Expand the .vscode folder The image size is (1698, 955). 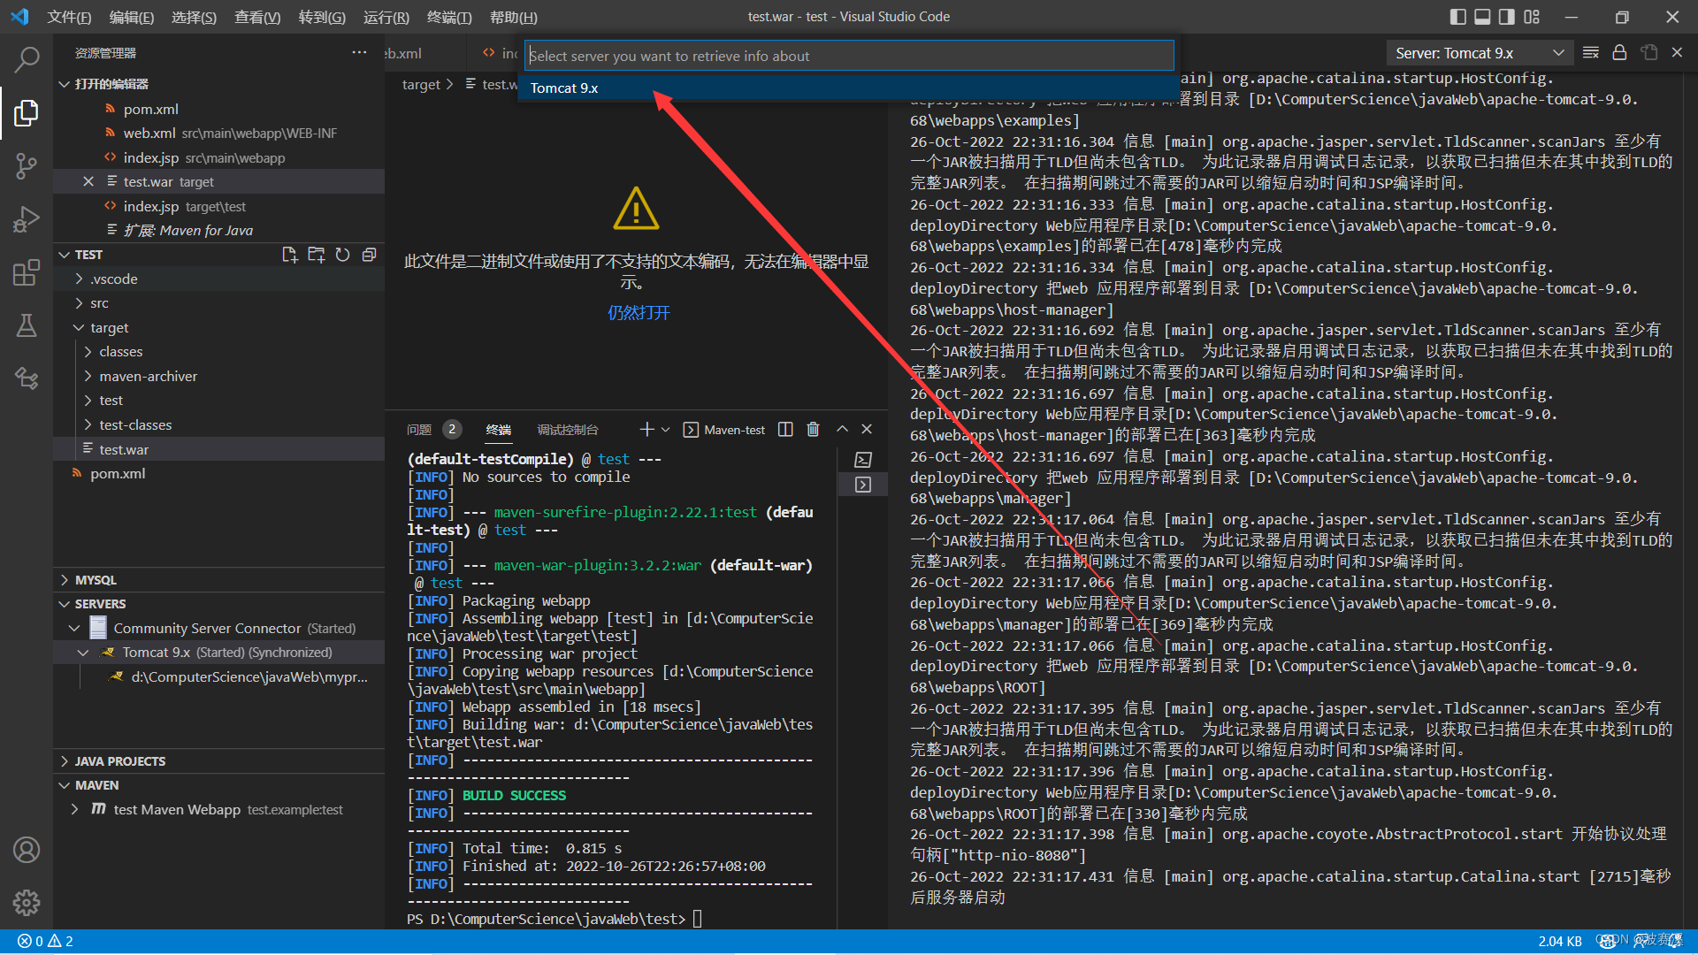click(x=80, y=279)
